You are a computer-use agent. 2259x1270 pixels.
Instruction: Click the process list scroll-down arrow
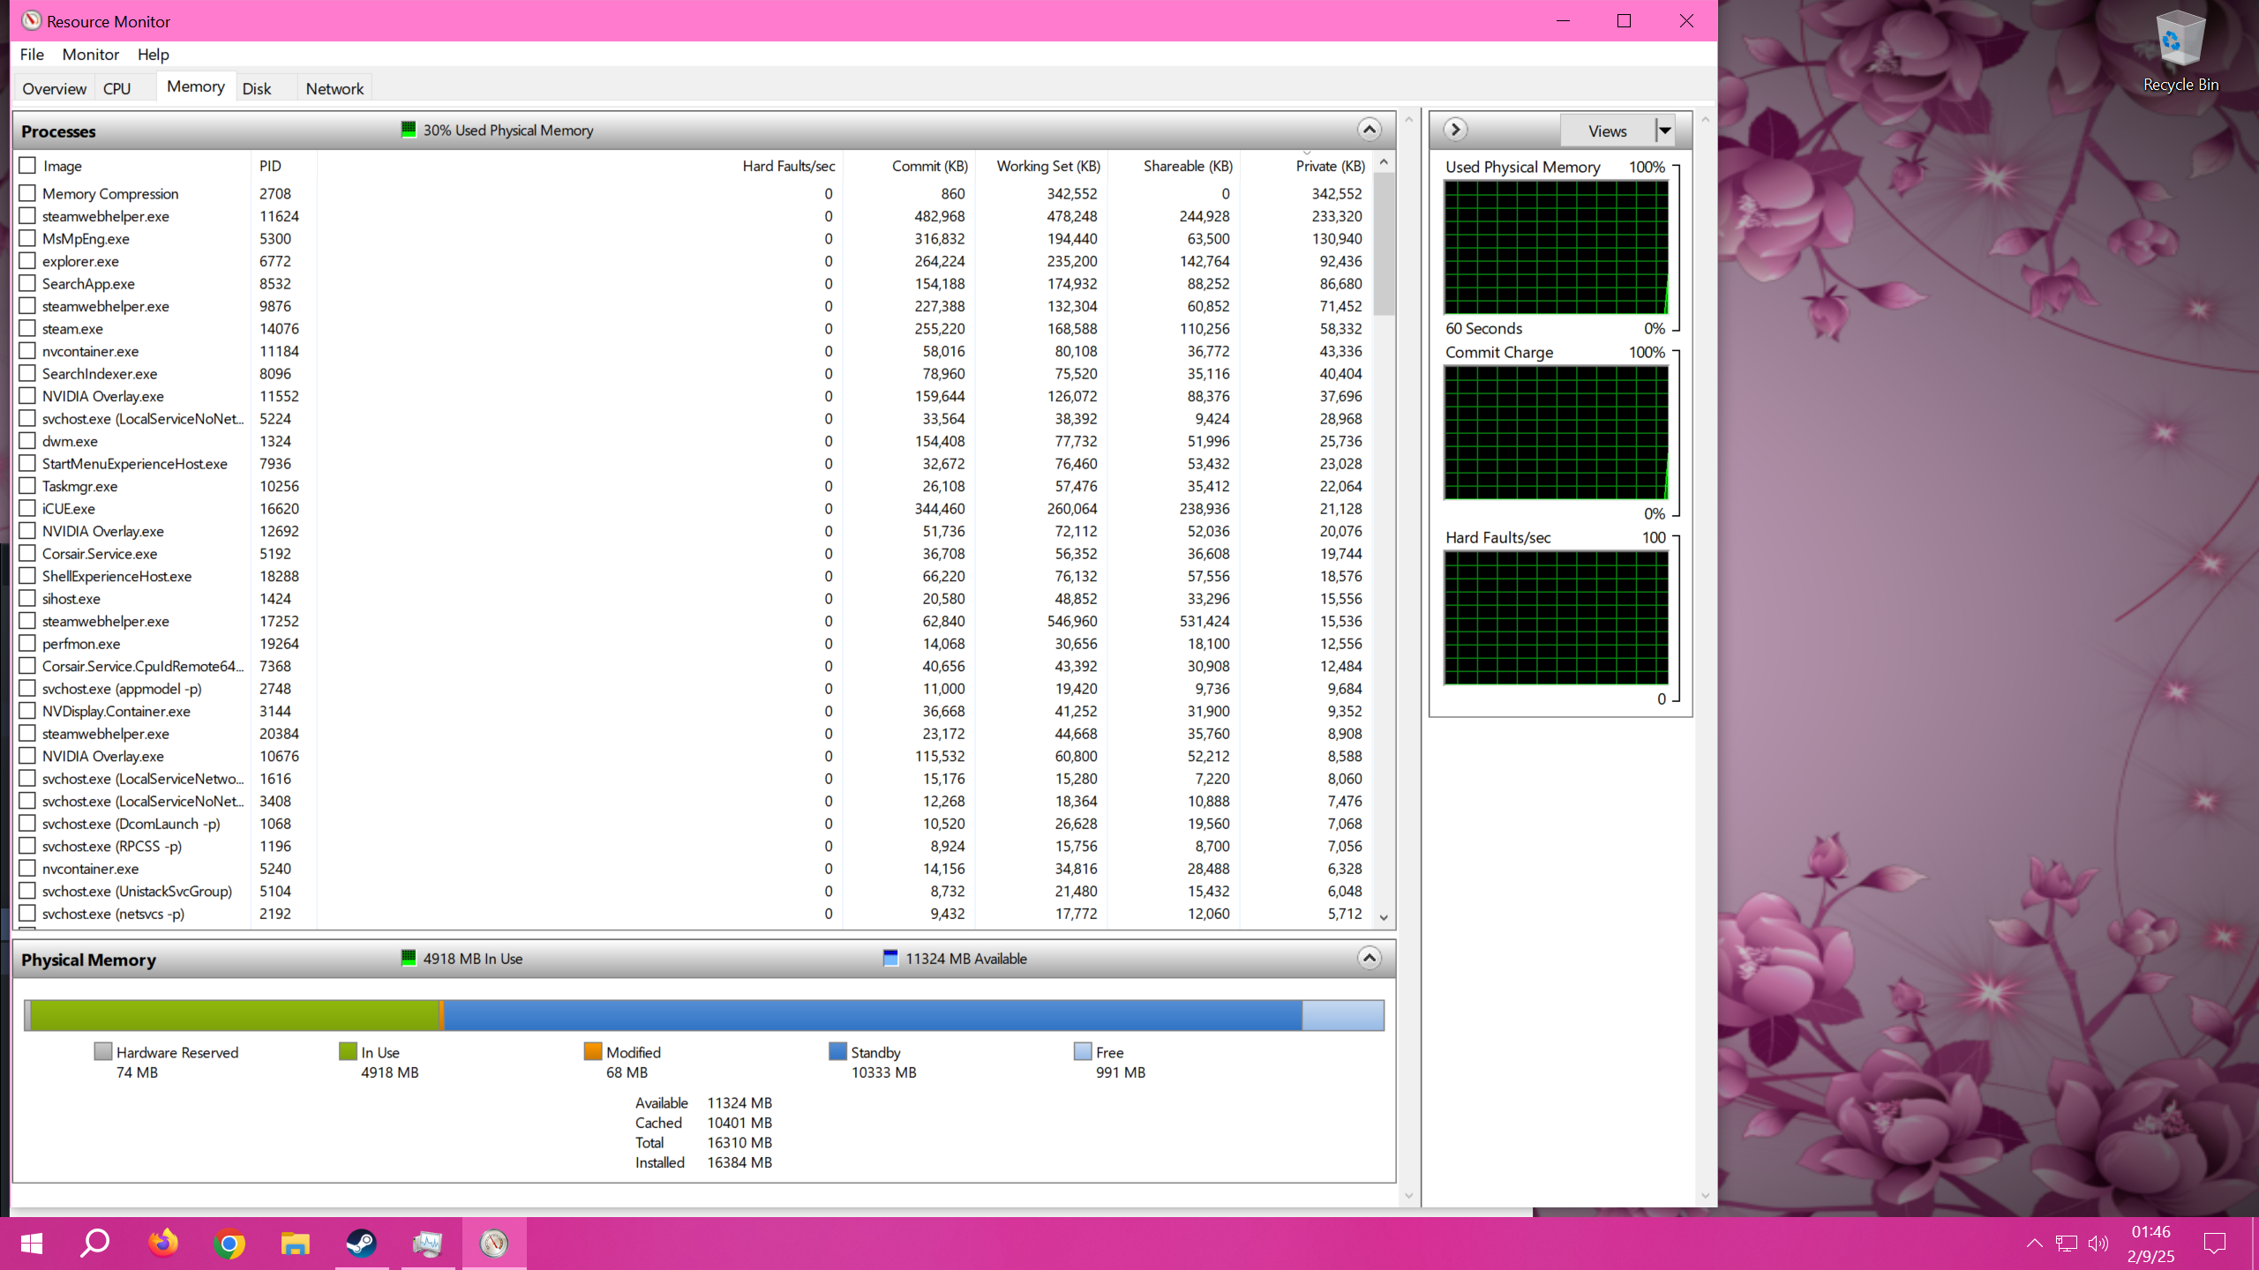pyautogui.click(x=1384, y=917)
